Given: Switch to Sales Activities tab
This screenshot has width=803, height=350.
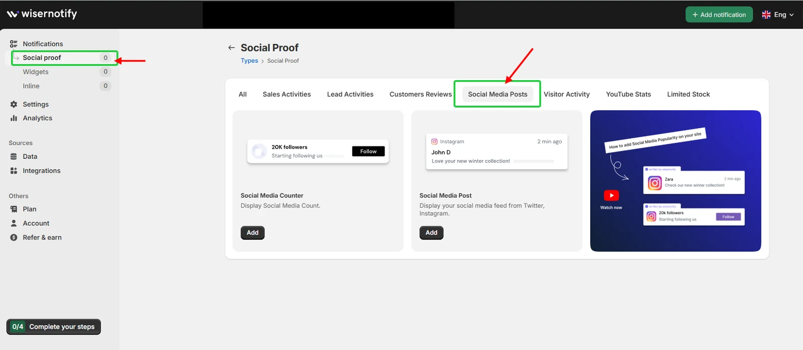Looking at the screenshot, I should [287, 94].
